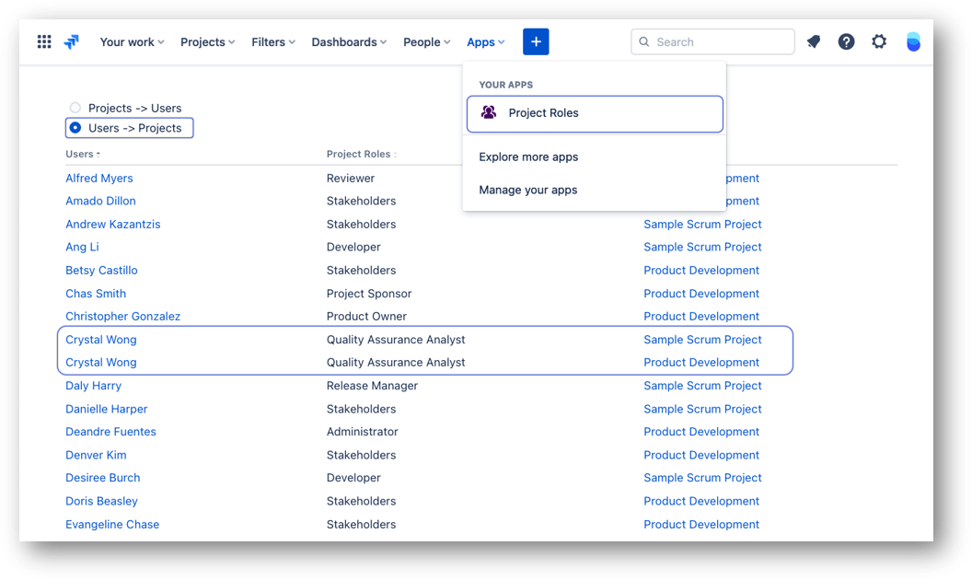
Task: Select the Users -> Projects radio button
Action: [x=75, y=128]
